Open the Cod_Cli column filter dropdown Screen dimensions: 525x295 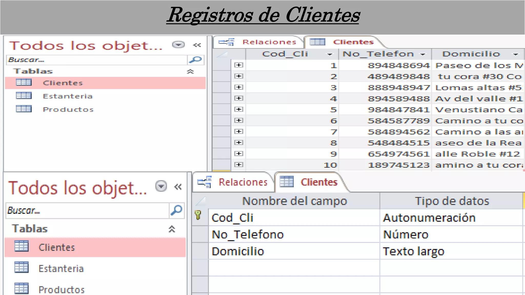(330, 54)
